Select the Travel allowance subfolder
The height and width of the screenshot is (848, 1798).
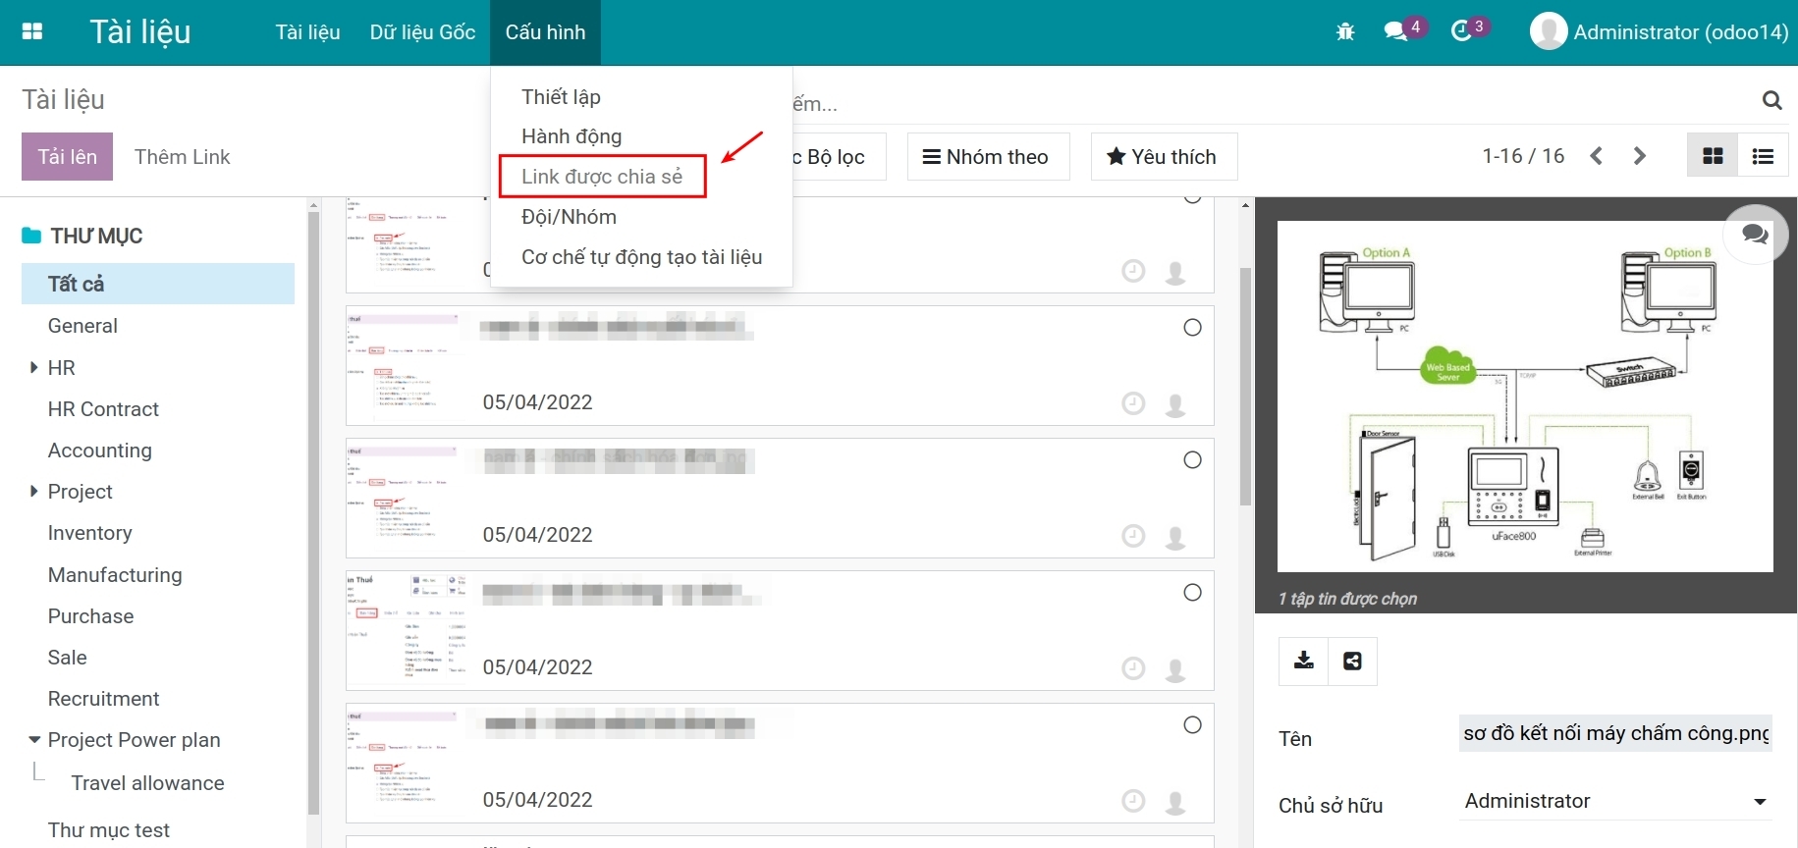click(147, 783)
